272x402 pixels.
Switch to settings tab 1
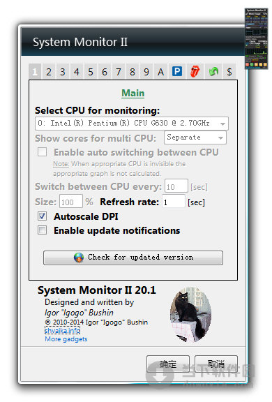pos(35,71)
